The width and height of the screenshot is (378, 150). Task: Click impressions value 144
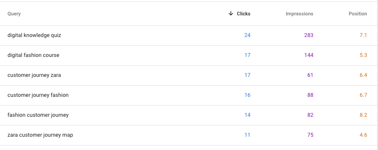309,55
